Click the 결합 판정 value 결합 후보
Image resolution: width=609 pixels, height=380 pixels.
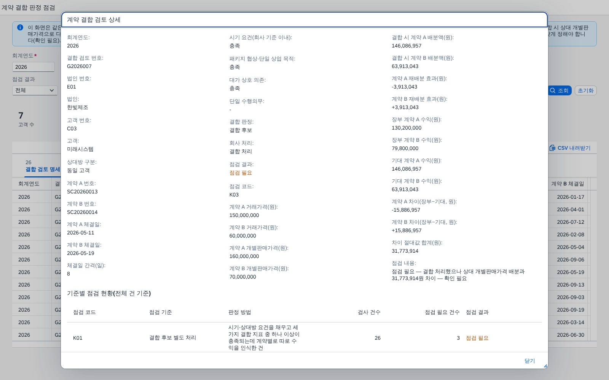click(241, 130)
